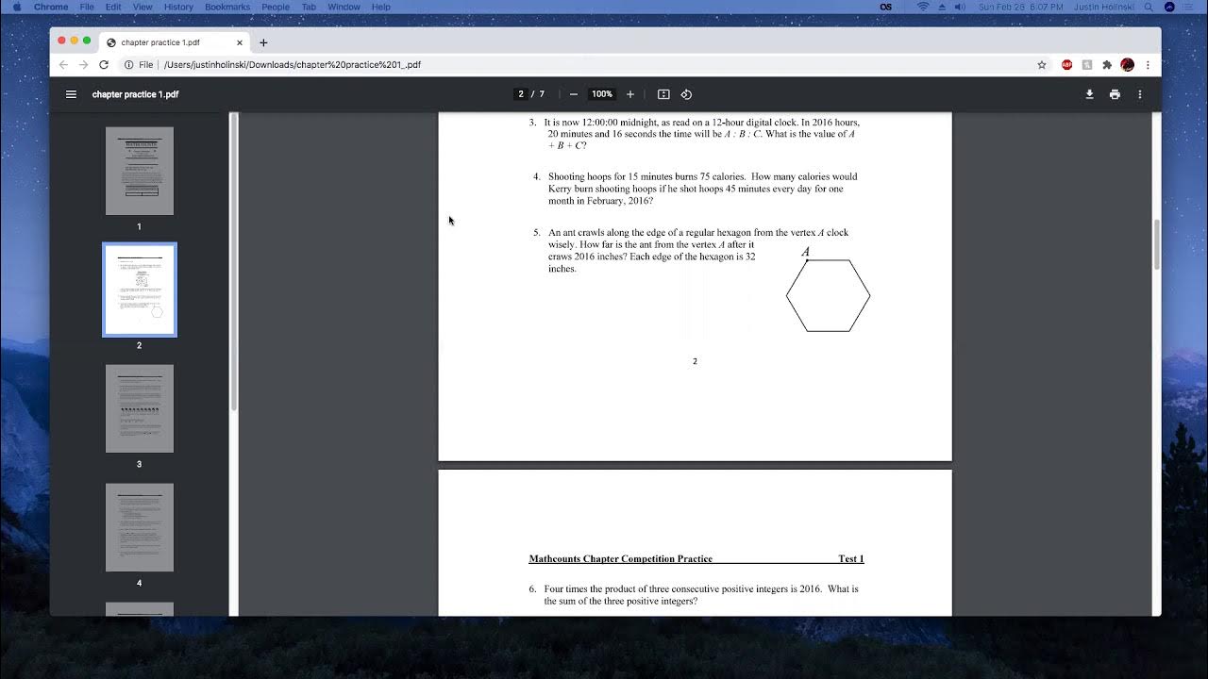
Task: Click the Fit to page icon
Action: click(x=663, y=94)
